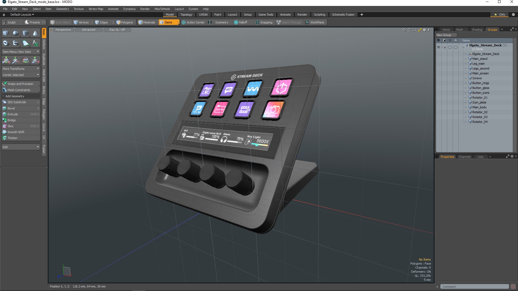This screenshot has width=518, height=291.
Task: Select the Text tool icon
Action: [x=35, y=43]
